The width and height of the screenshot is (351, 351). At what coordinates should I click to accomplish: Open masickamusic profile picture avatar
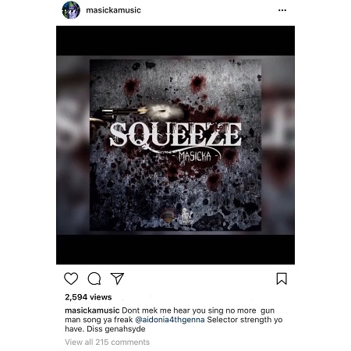coord(71,10)
